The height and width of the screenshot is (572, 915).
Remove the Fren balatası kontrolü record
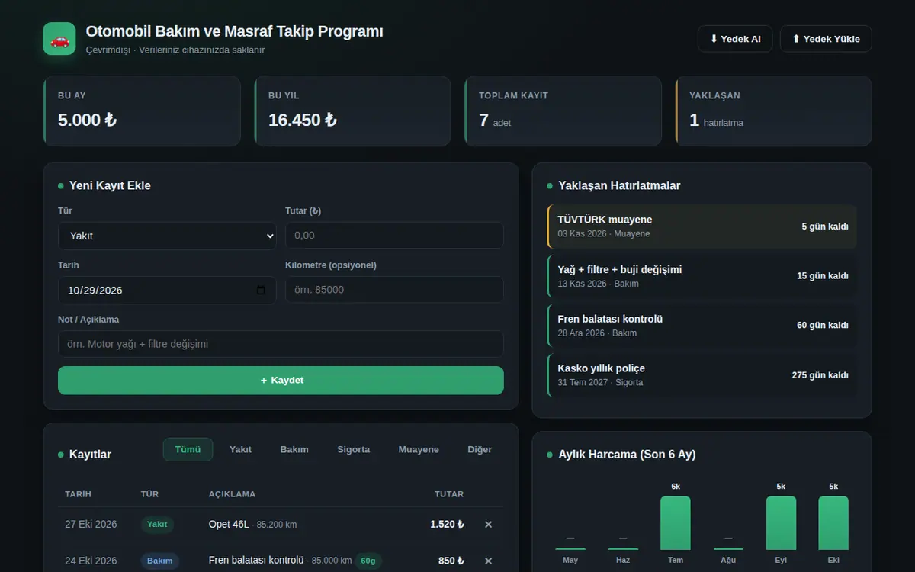point(489,561)
